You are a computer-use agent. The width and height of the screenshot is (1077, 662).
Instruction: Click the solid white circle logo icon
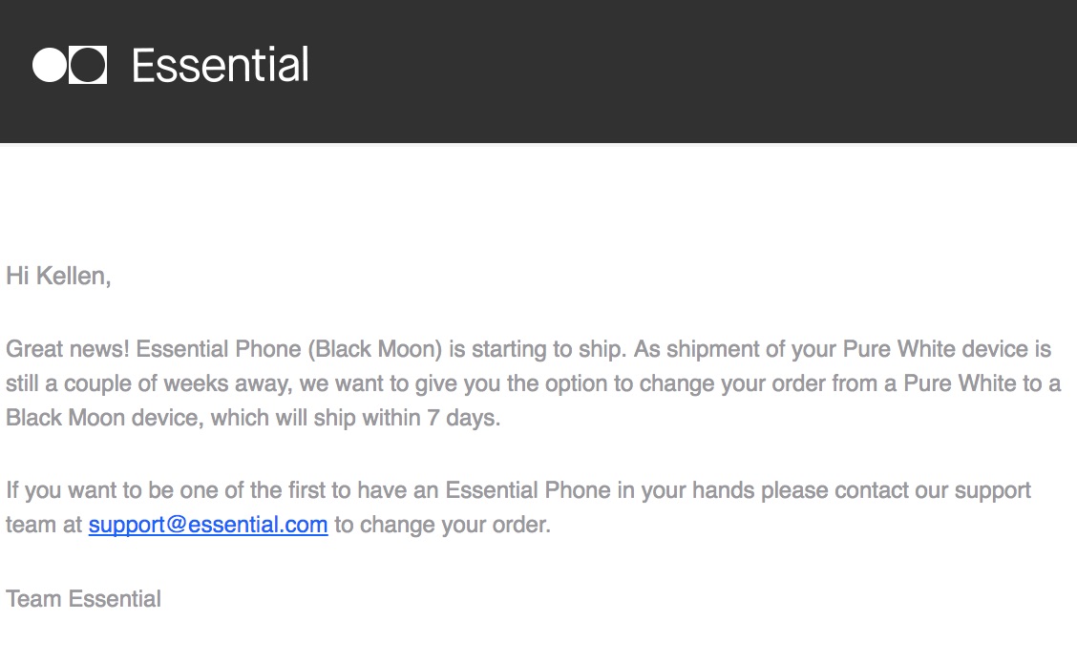point(50,65)
